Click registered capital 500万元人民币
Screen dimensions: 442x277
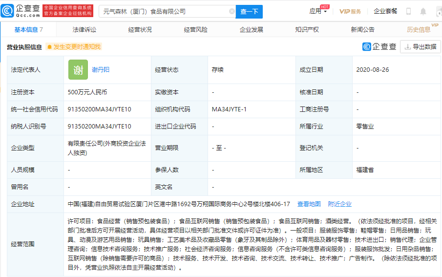click(x=87, y=92)
